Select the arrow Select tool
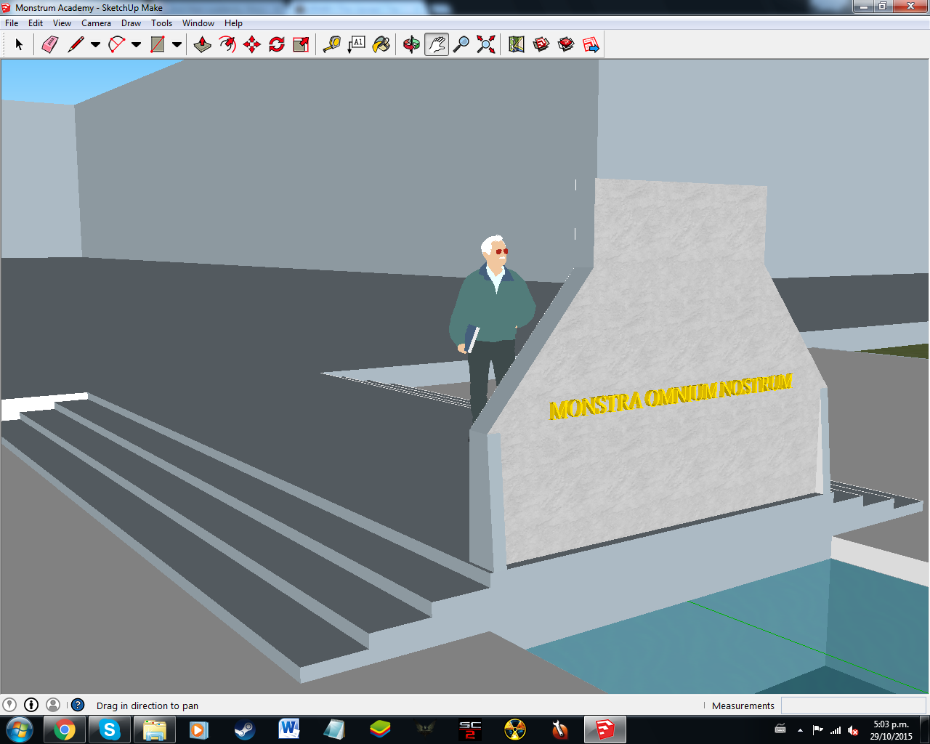Screen dimensions: 930x744 pos(19,45)
